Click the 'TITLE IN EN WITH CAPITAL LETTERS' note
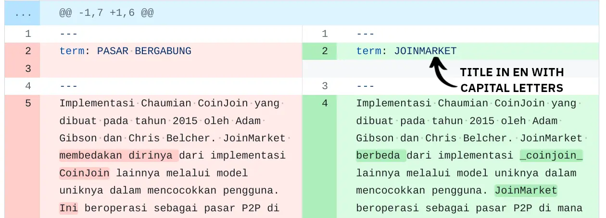606x218 pixels. tap(512, 80)
